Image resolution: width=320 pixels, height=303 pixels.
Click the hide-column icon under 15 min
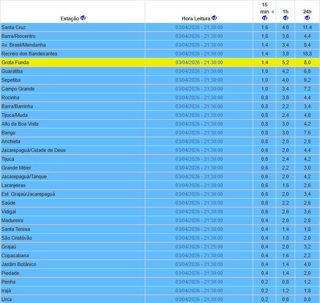coord(265,18)
